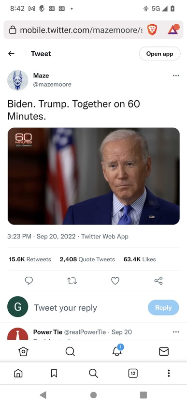
Task: Tap the reply speech bubble icon
Action: (x=29, y=281)
